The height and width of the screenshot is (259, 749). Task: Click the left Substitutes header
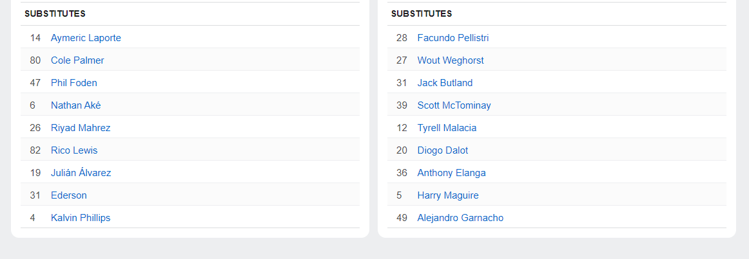click(55, 13)
